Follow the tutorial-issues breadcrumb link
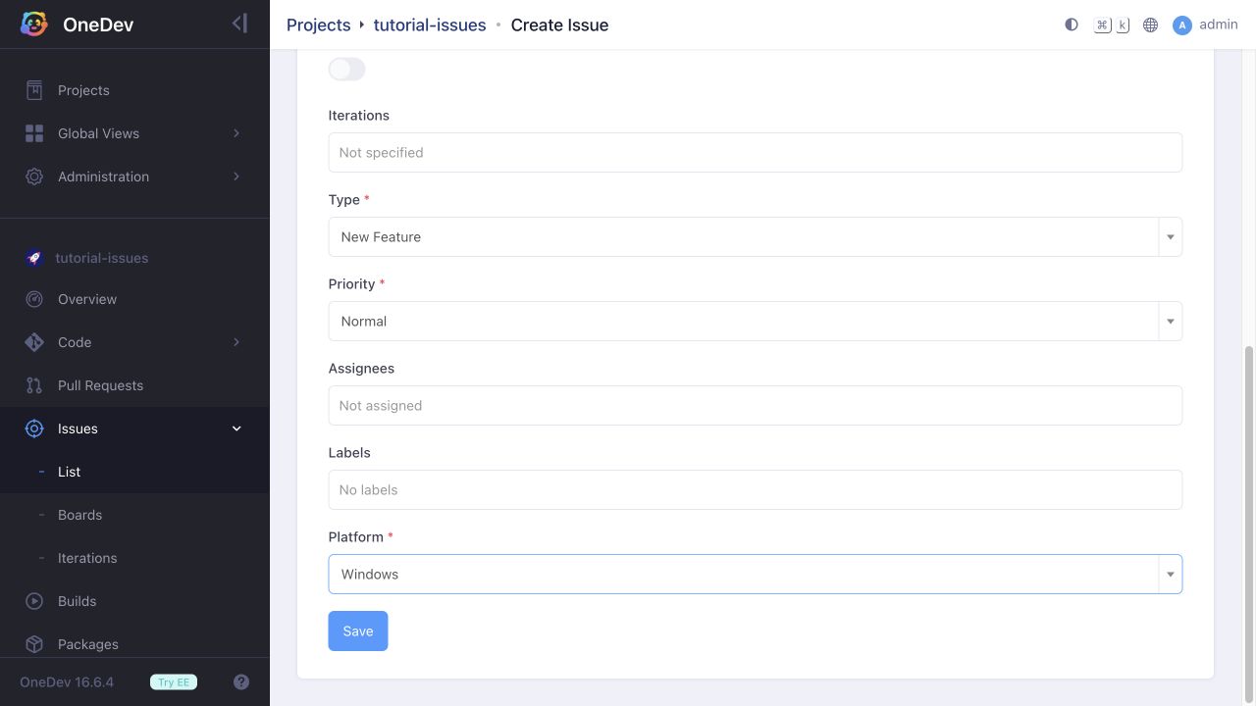 [x=430, y=25]
